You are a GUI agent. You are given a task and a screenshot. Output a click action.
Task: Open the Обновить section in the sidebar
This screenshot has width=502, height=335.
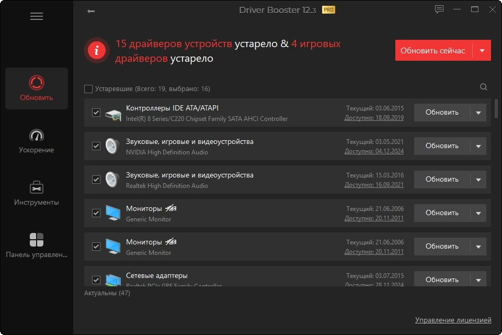(x=37, y=88)
